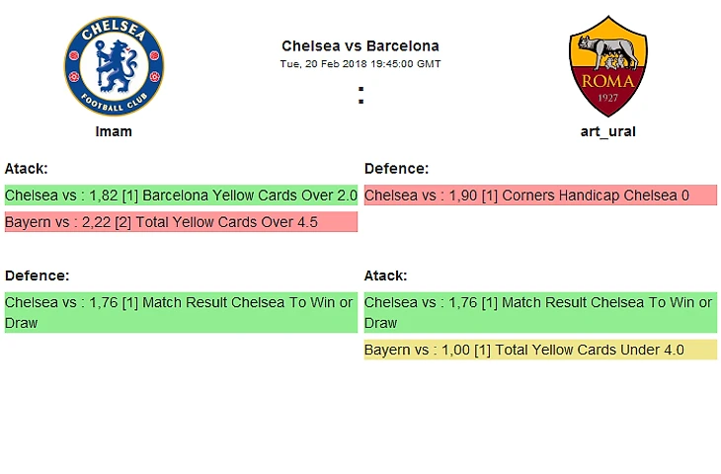Click the lower-right Atack heading
Image resolution: width=721 pixels, height=474 pixels.
385,276
